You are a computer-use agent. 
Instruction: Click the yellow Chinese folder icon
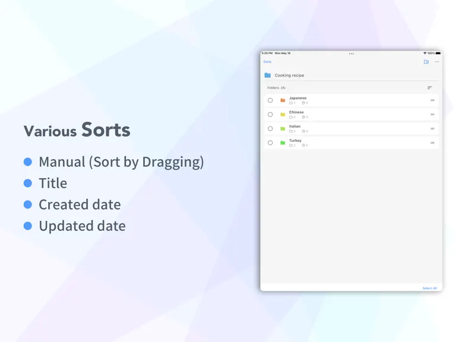click(283, 115)
